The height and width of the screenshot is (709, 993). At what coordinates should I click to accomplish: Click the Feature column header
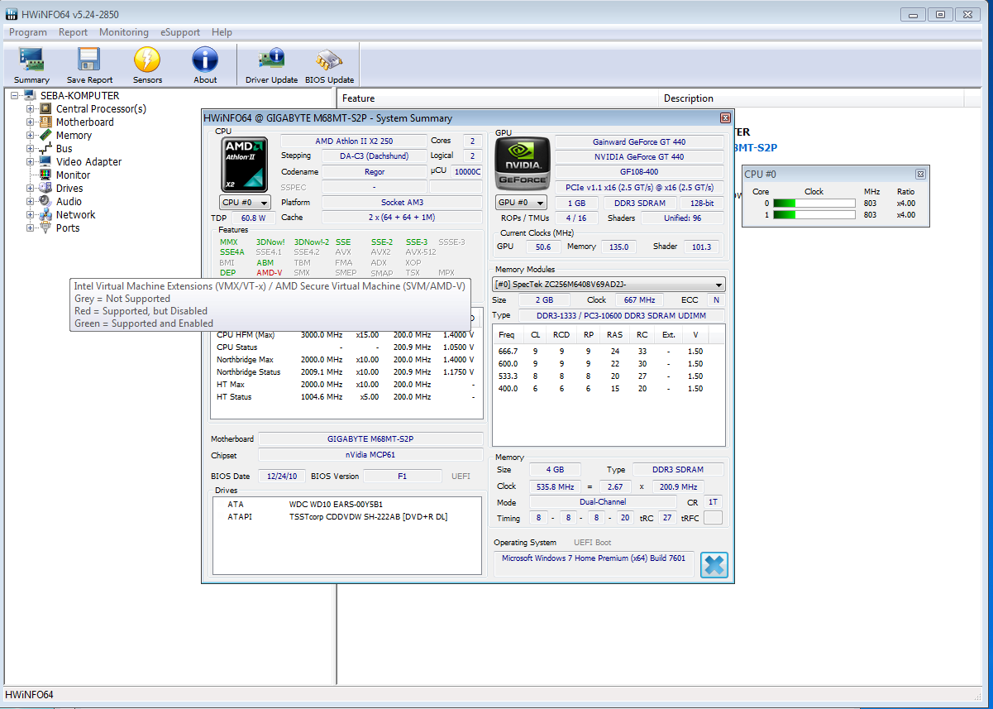(x=499, y=98)
